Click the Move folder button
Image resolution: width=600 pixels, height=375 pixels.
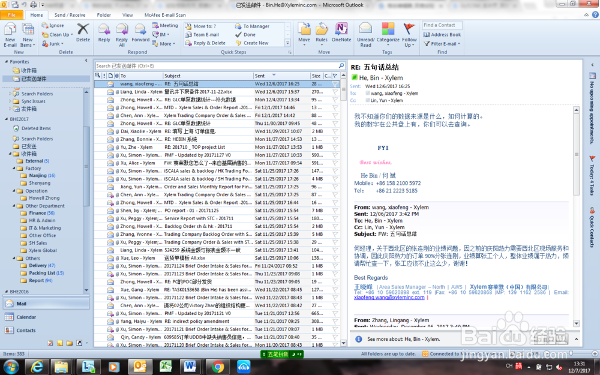tap(304, 34)
